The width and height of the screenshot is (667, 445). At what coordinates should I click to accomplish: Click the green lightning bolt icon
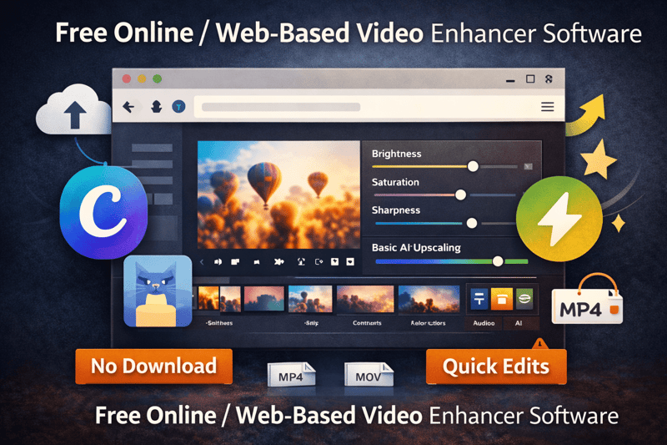(559, 219)
